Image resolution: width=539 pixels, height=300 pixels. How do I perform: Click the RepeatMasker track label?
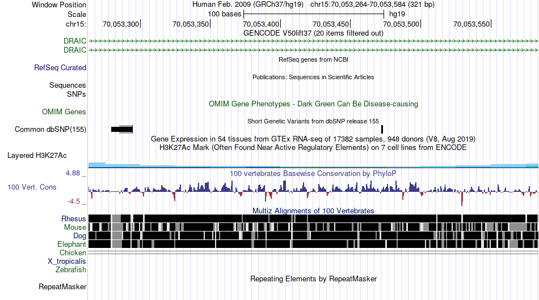(x=62, y=286)
